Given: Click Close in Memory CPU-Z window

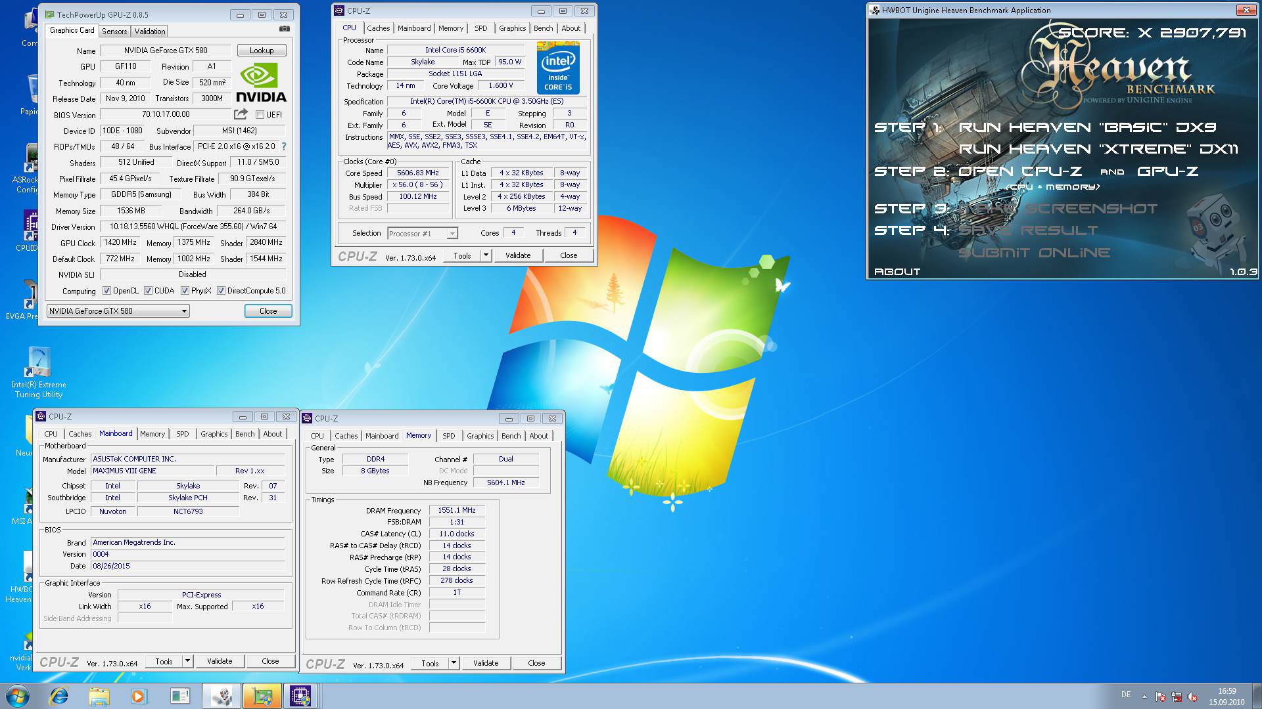Looking at the screenshot, I should (536, 663).
